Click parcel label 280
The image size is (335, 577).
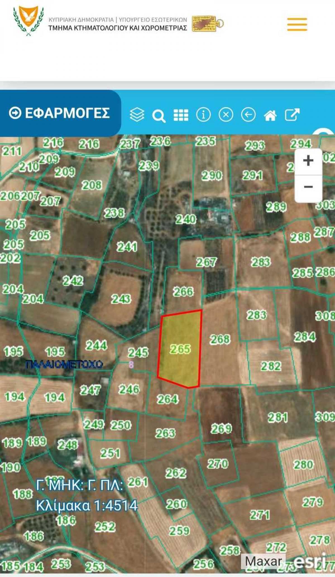(x=303, y=465)
